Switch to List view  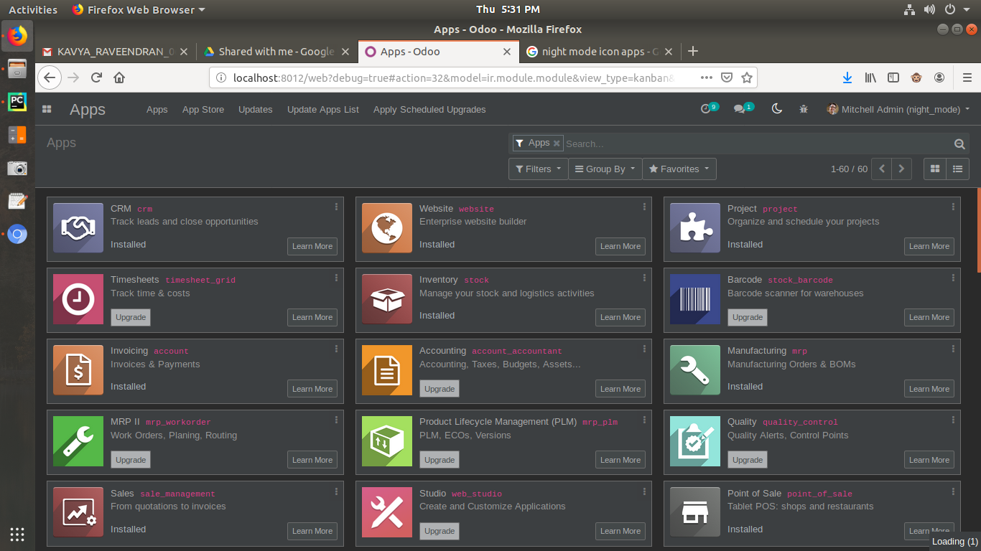point(958,169)
